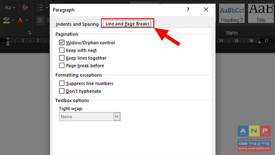The image size is (275, 155).
Task: Expand the Tight wrap dropdown arrow
Action: 117,116
